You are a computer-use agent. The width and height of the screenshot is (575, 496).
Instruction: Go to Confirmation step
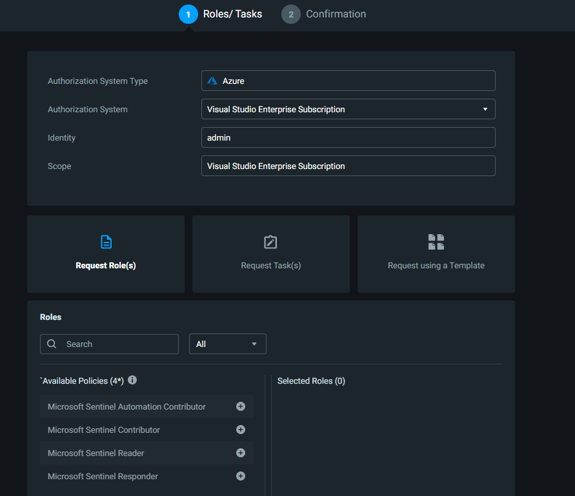[336, 14]
